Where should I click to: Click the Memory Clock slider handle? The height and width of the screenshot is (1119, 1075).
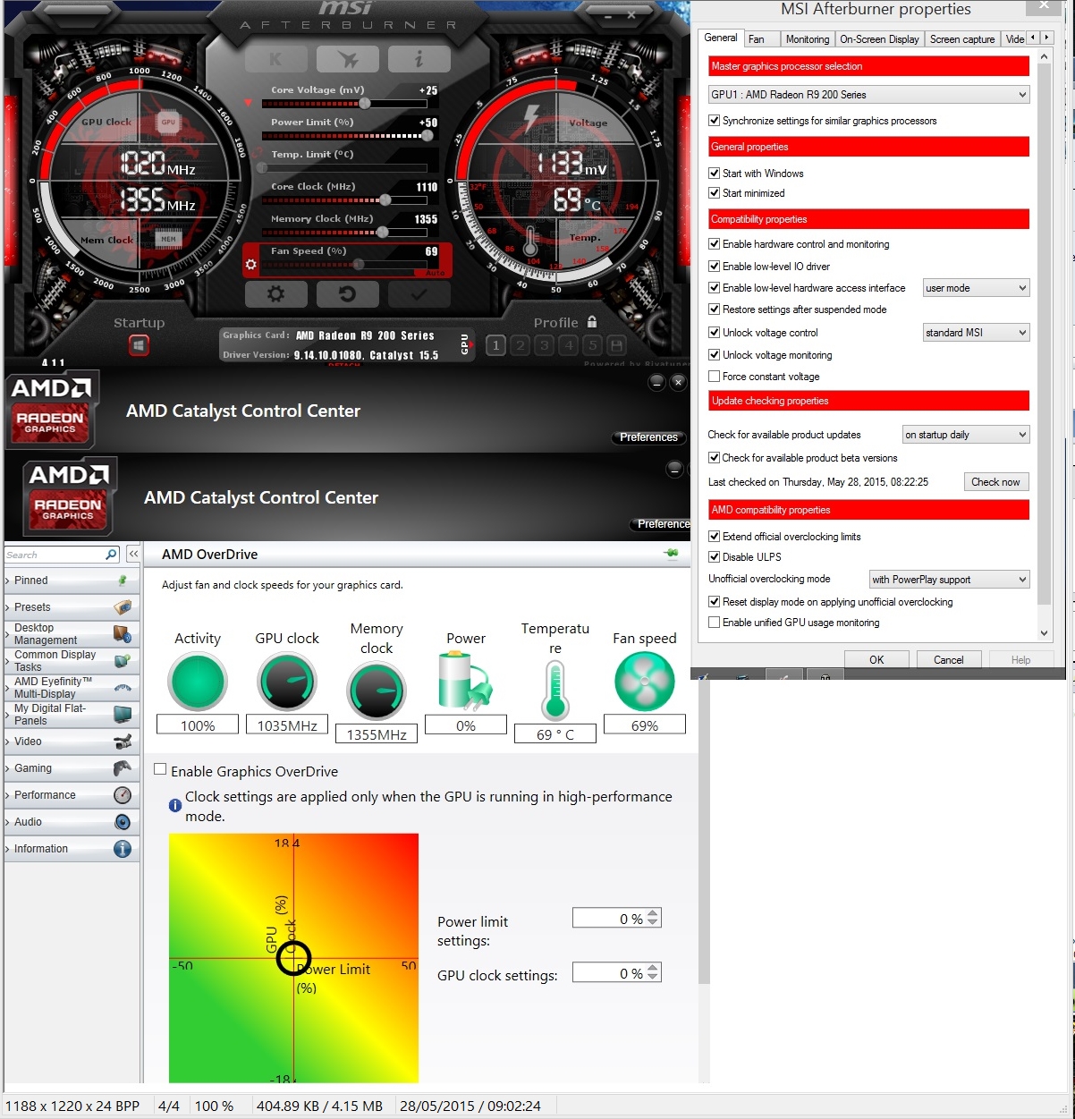(383, 232)
